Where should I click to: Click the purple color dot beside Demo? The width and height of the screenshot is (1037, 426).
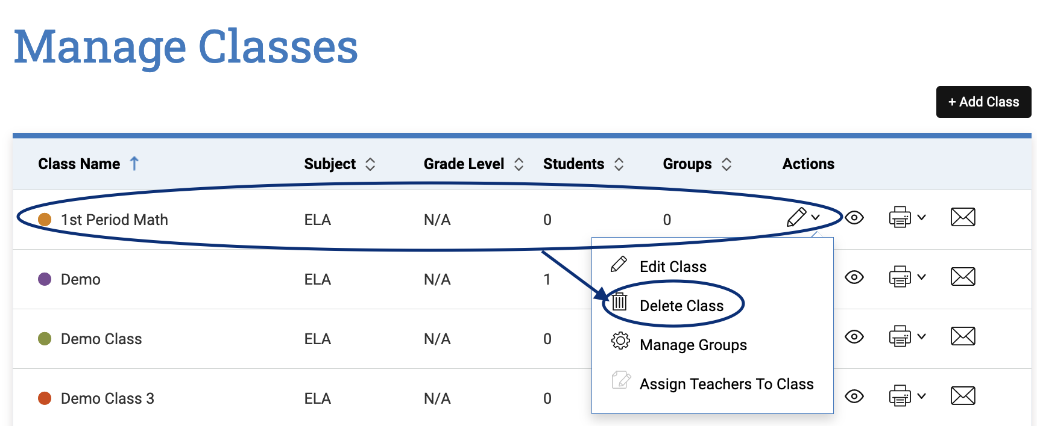click(45, 279)
